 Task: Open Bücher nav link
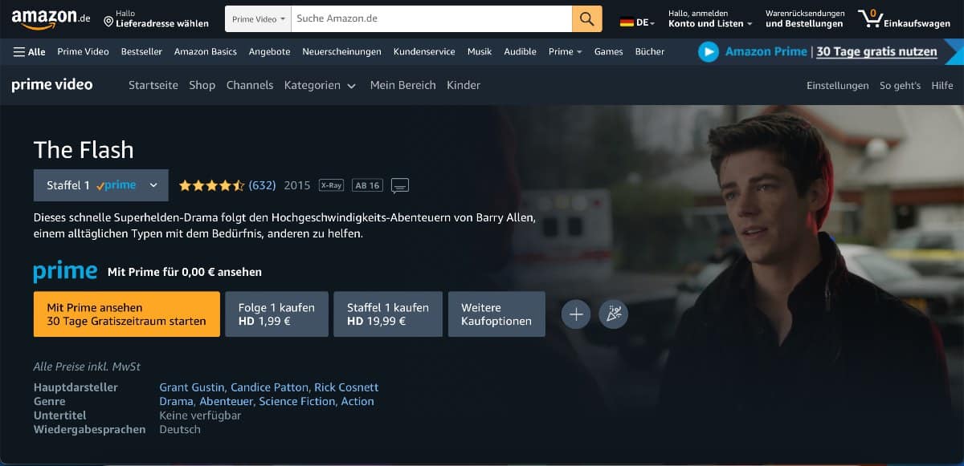(650, 51)
